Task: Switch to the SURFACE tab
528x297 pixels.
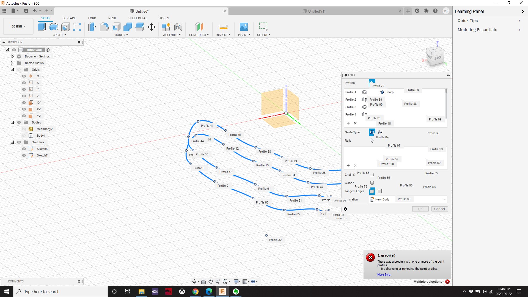Action: tap(69, 18)
